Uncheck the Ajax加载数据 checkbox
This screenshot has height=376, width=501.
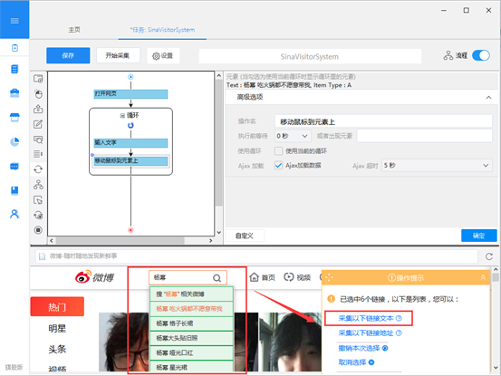click(x=279, y=165)
